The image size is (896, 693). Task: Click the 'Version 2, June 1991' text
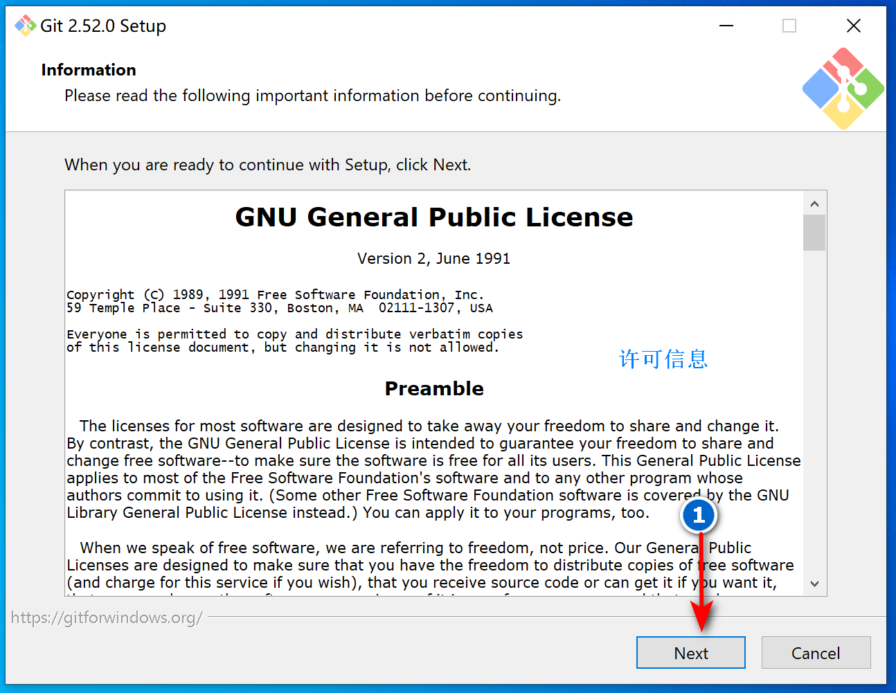point(434,258)
